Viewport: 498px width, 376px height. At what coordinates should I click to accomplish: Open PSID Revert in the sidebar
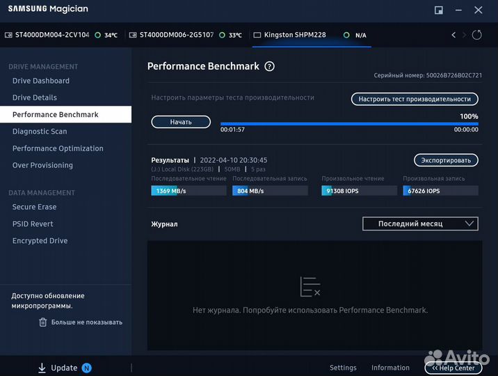coord(33,224)
